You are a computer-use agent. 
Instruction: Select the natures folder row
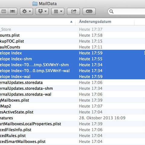coord(72,118)
